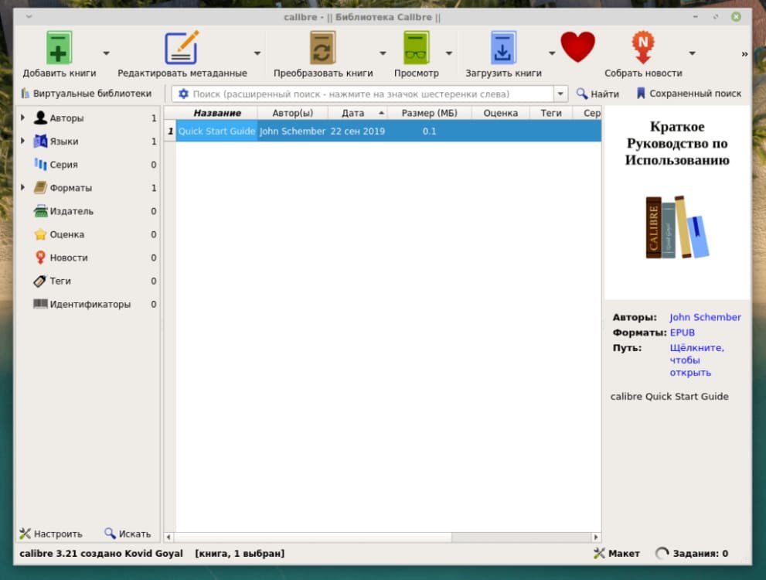766x580 pixels.
Task: Open the Макет layout button
Action: (x=617, y=553)
